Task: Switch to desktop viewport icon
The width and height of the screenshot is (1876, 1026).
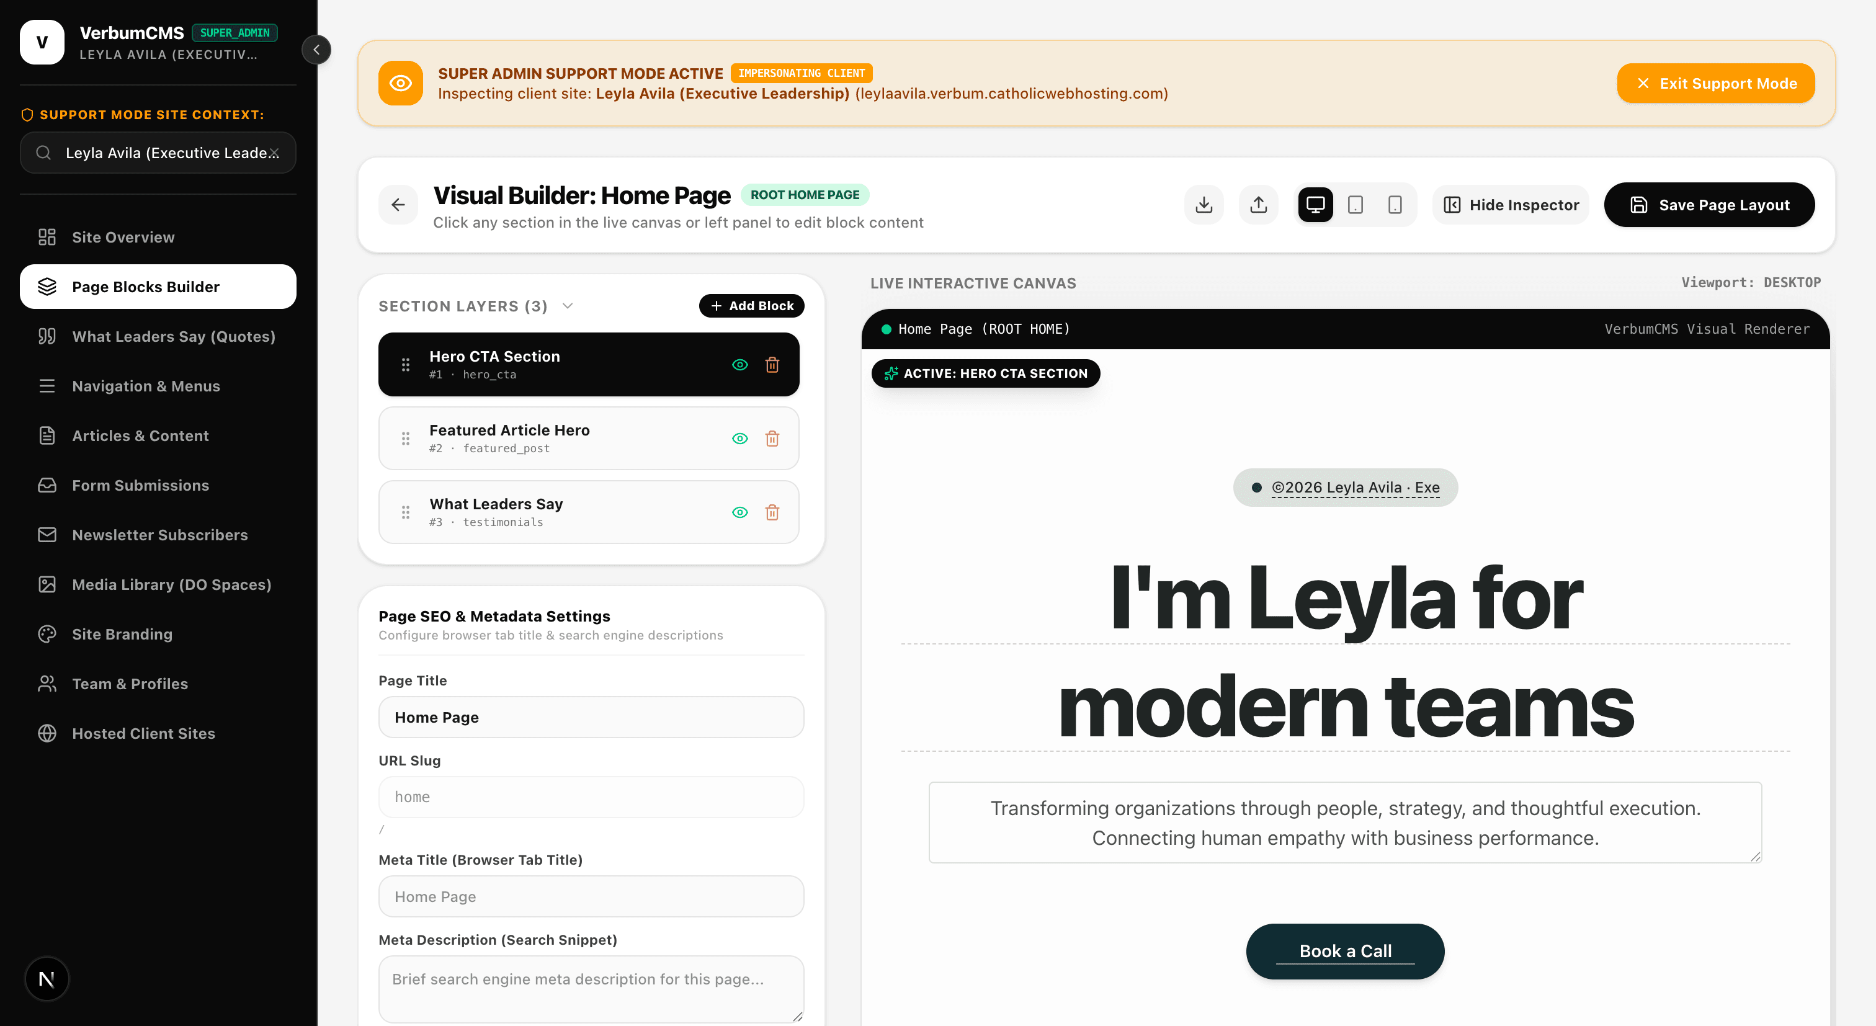Action: (1315, 205)
